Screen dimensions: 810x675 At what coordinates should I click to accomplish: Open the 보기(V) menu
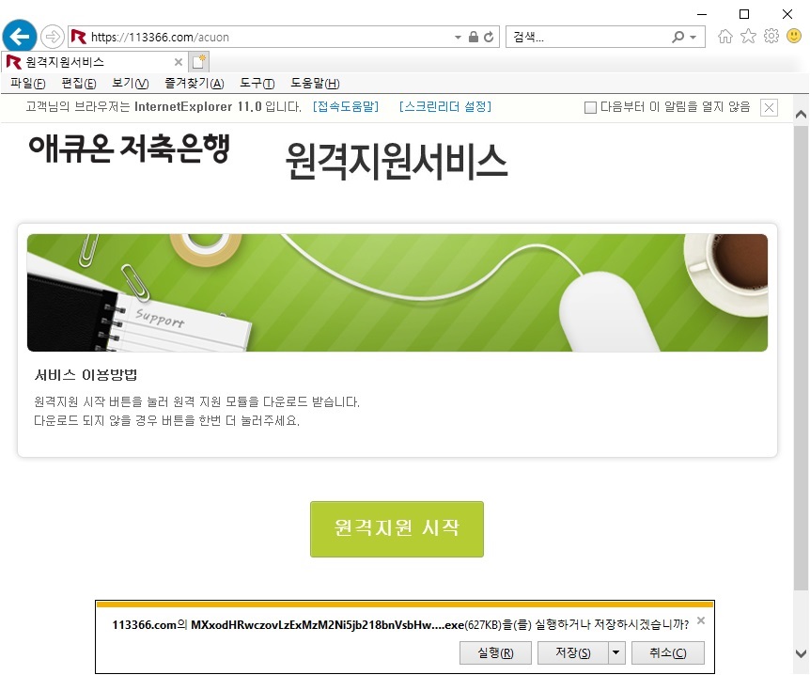(x=131, y=84)
